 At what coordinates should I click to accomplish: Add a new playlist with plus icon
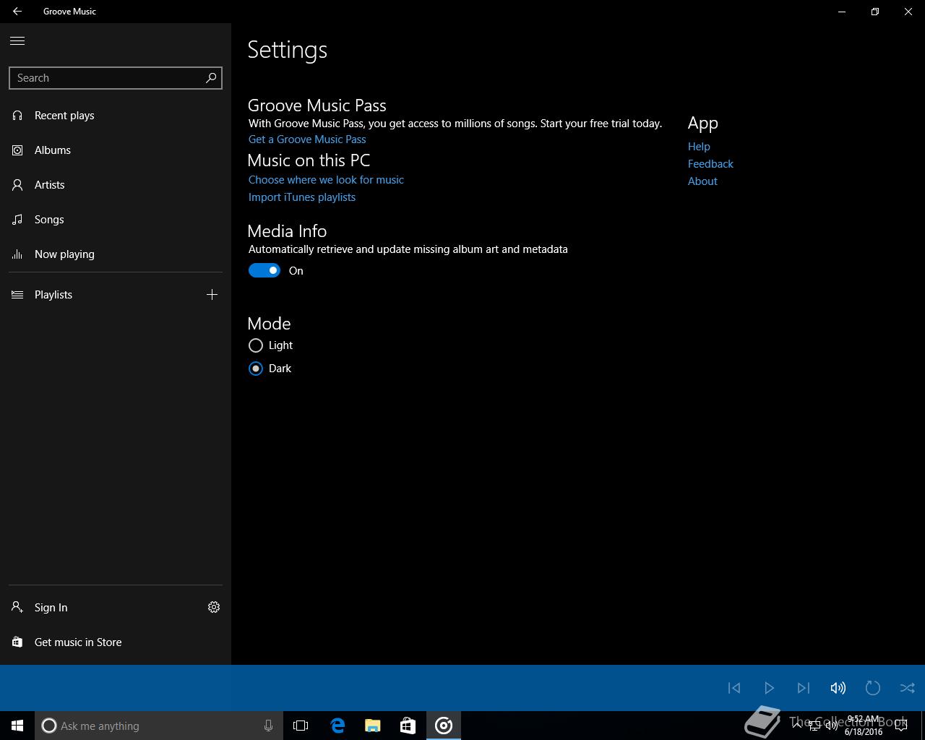click(x=212, y=294)
